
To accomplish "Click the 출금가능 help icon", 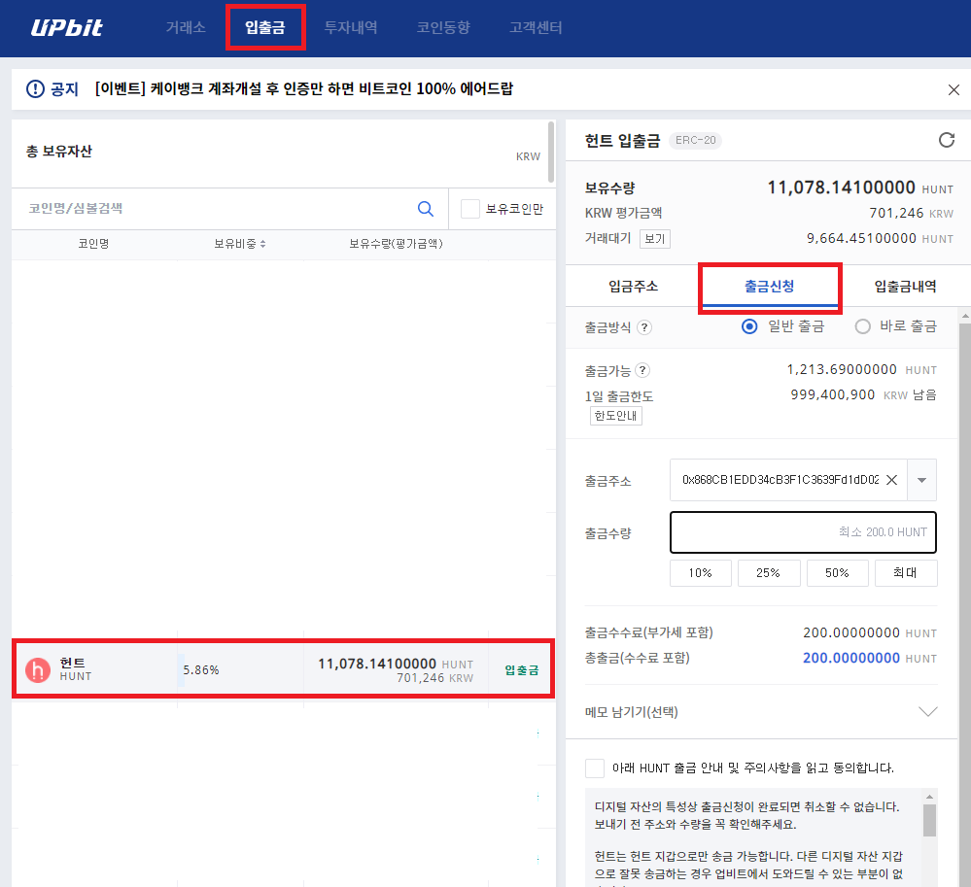I will 642,370.
